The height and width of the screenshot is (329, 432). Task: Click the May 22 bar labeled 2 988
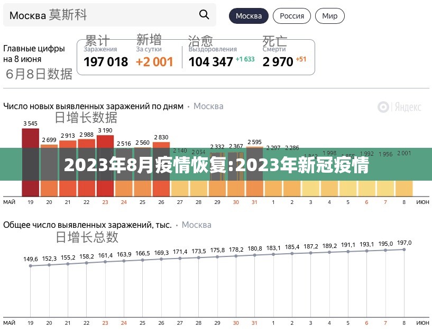coord(87,168)
